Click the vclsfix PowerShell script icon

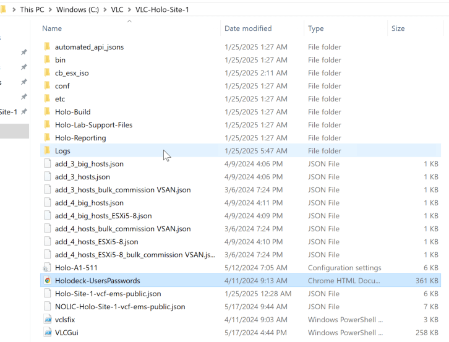pyautogui.click(x=48, y=320)
